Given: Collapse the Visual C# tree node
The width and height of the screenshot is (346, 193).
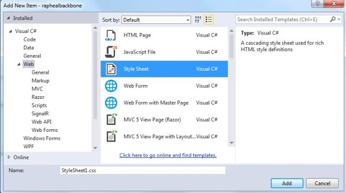Looking at the screenshot, I should pos(10,31).
